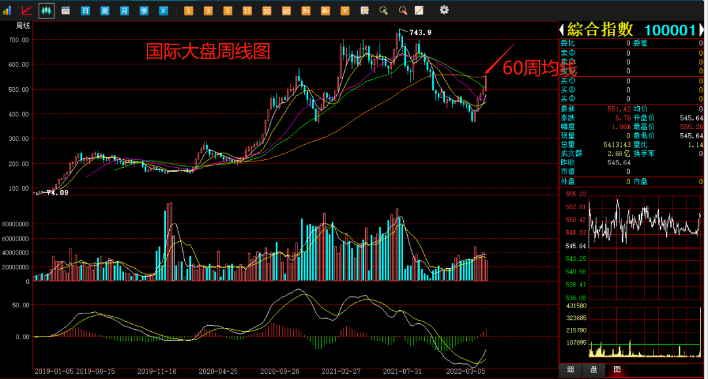Click the turnover value 2.68亿
Image resolution: width=708 pixels, height=379 pixels.
pyautogui.click(x=619, y=153)
